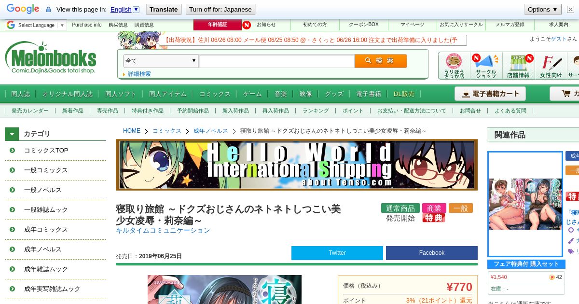Click the red 年齢認証 button
The width and height of the screenshot is (579, 304).
tap(217, 25)
